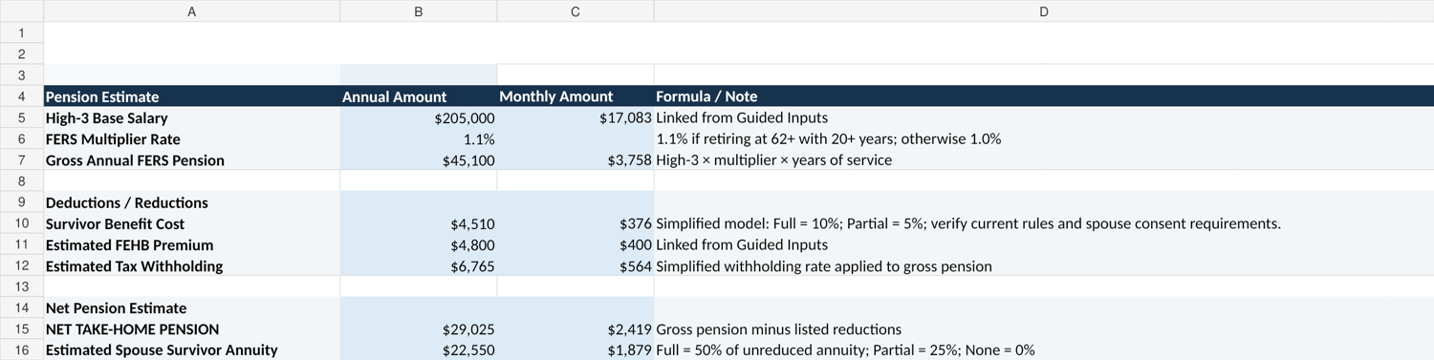Image resolution: width=1434 pixels, height=360 pixels.
Task: Click the 'Simplified model: Full = 10%' note
Action: [1044, 223]
